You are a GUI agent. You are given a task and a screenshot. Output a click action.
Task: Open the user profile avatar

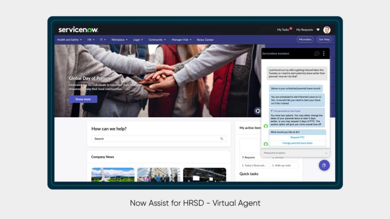pyautogui.click(x=327, y=30)
